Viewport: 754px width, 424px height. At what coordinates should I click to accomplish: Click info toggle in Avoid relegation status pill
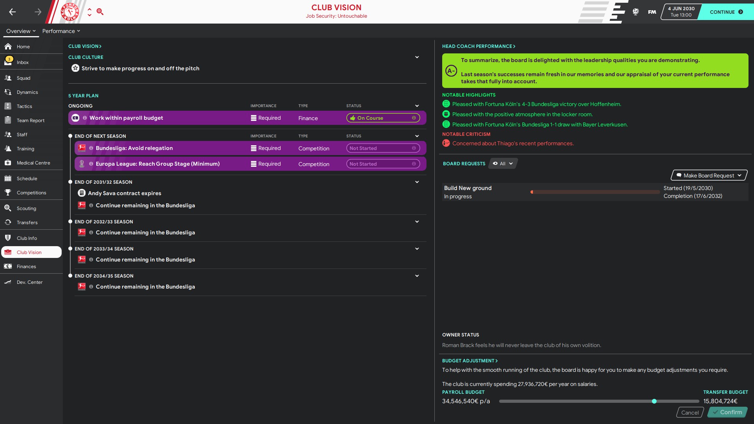414,148
